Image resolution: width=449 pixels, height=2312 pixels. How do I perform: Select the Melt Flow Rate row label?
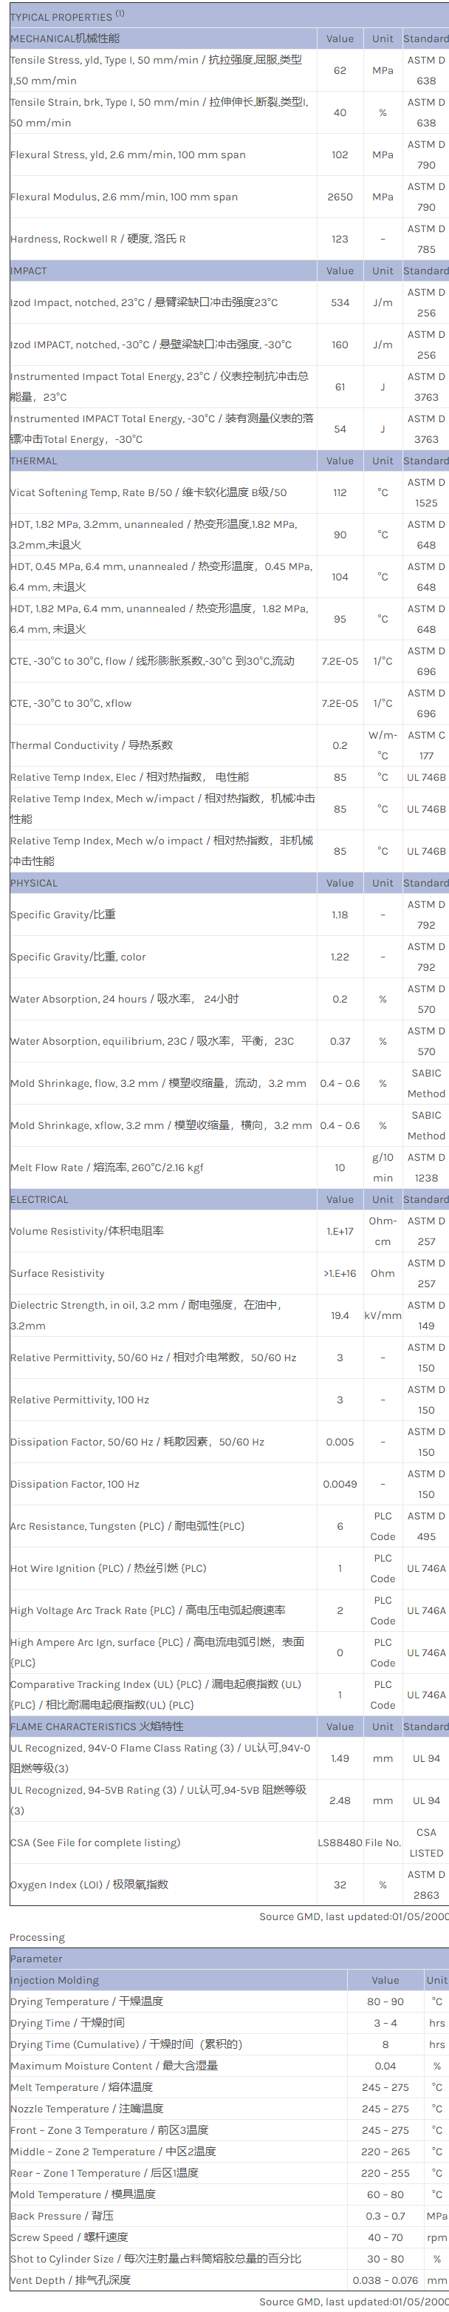point(106,1167)
